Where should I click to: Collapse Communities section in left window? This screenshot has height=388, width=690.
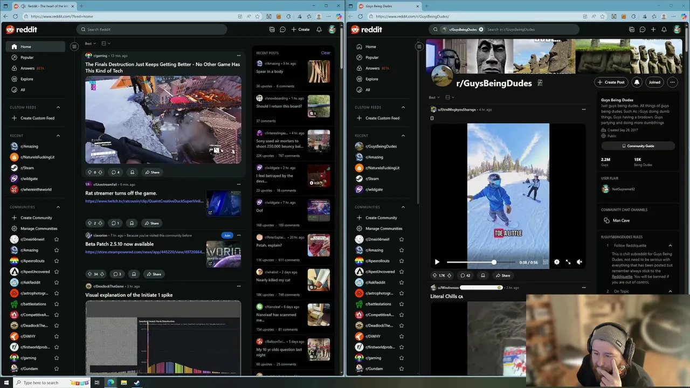click(x=58, y=207)
